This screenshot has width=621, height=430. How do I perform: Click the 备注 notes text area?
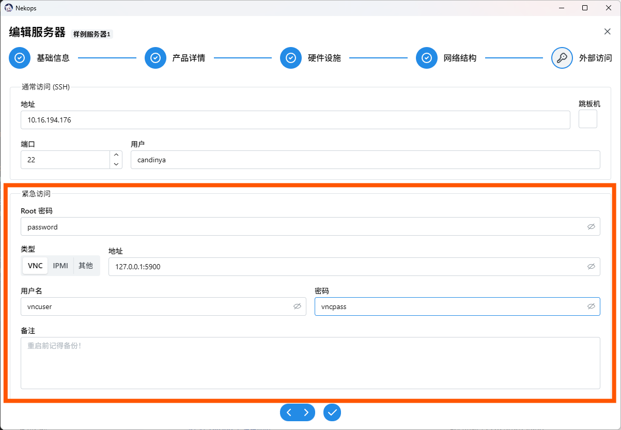(x=310, y=363)
